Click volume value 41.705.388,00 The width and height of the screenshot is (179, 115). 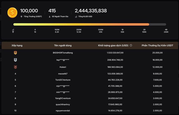click(x=115, y=86)
